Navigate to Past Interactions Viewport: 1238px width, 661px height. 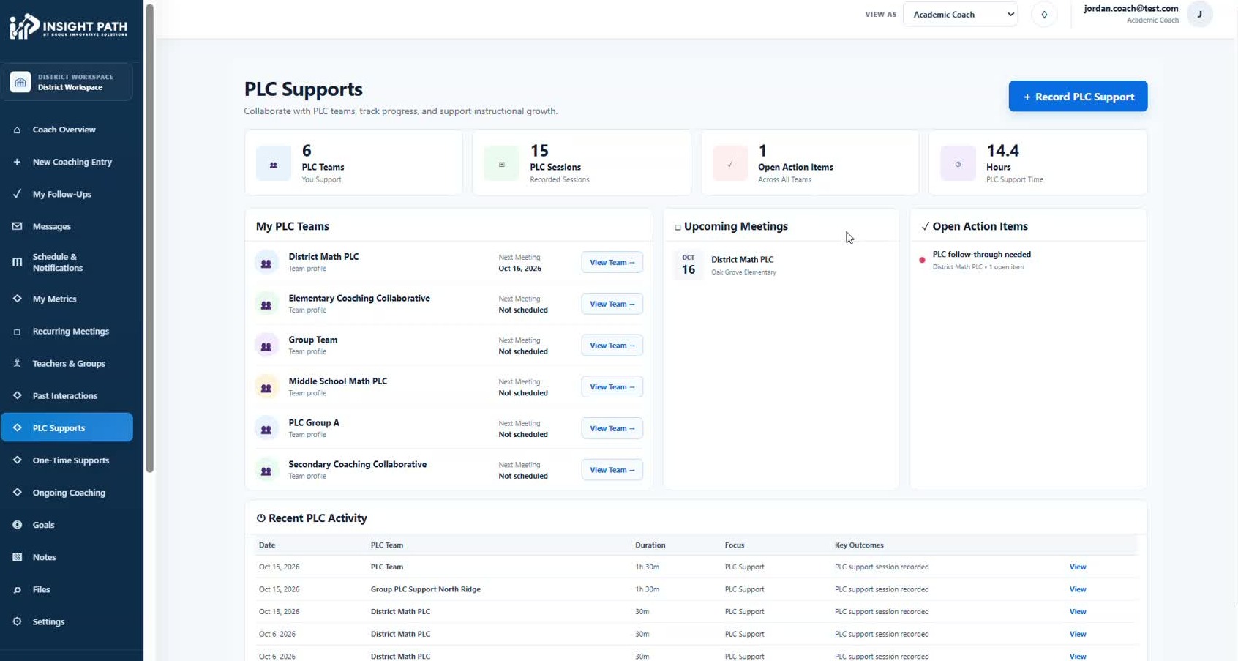(x=67, y=396)
